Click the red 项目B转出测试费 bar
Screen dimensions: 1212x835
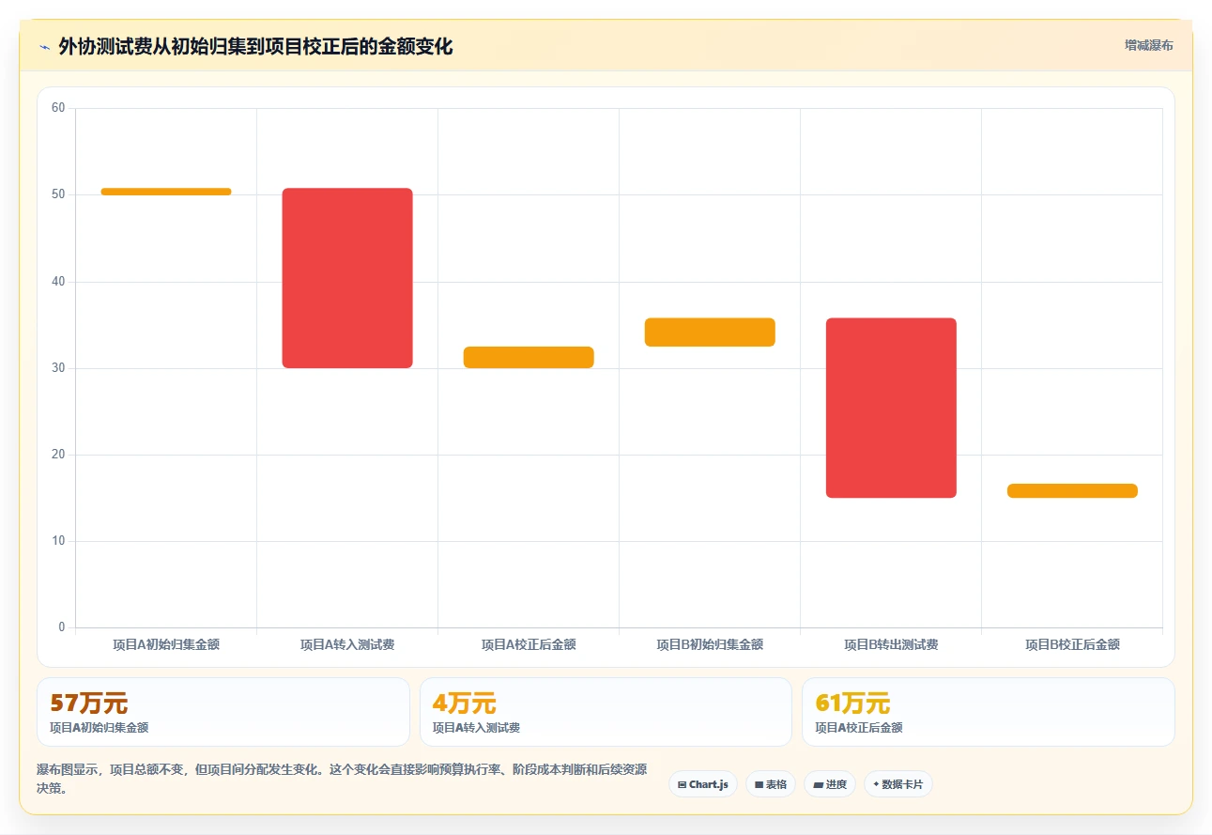point(891,408)
